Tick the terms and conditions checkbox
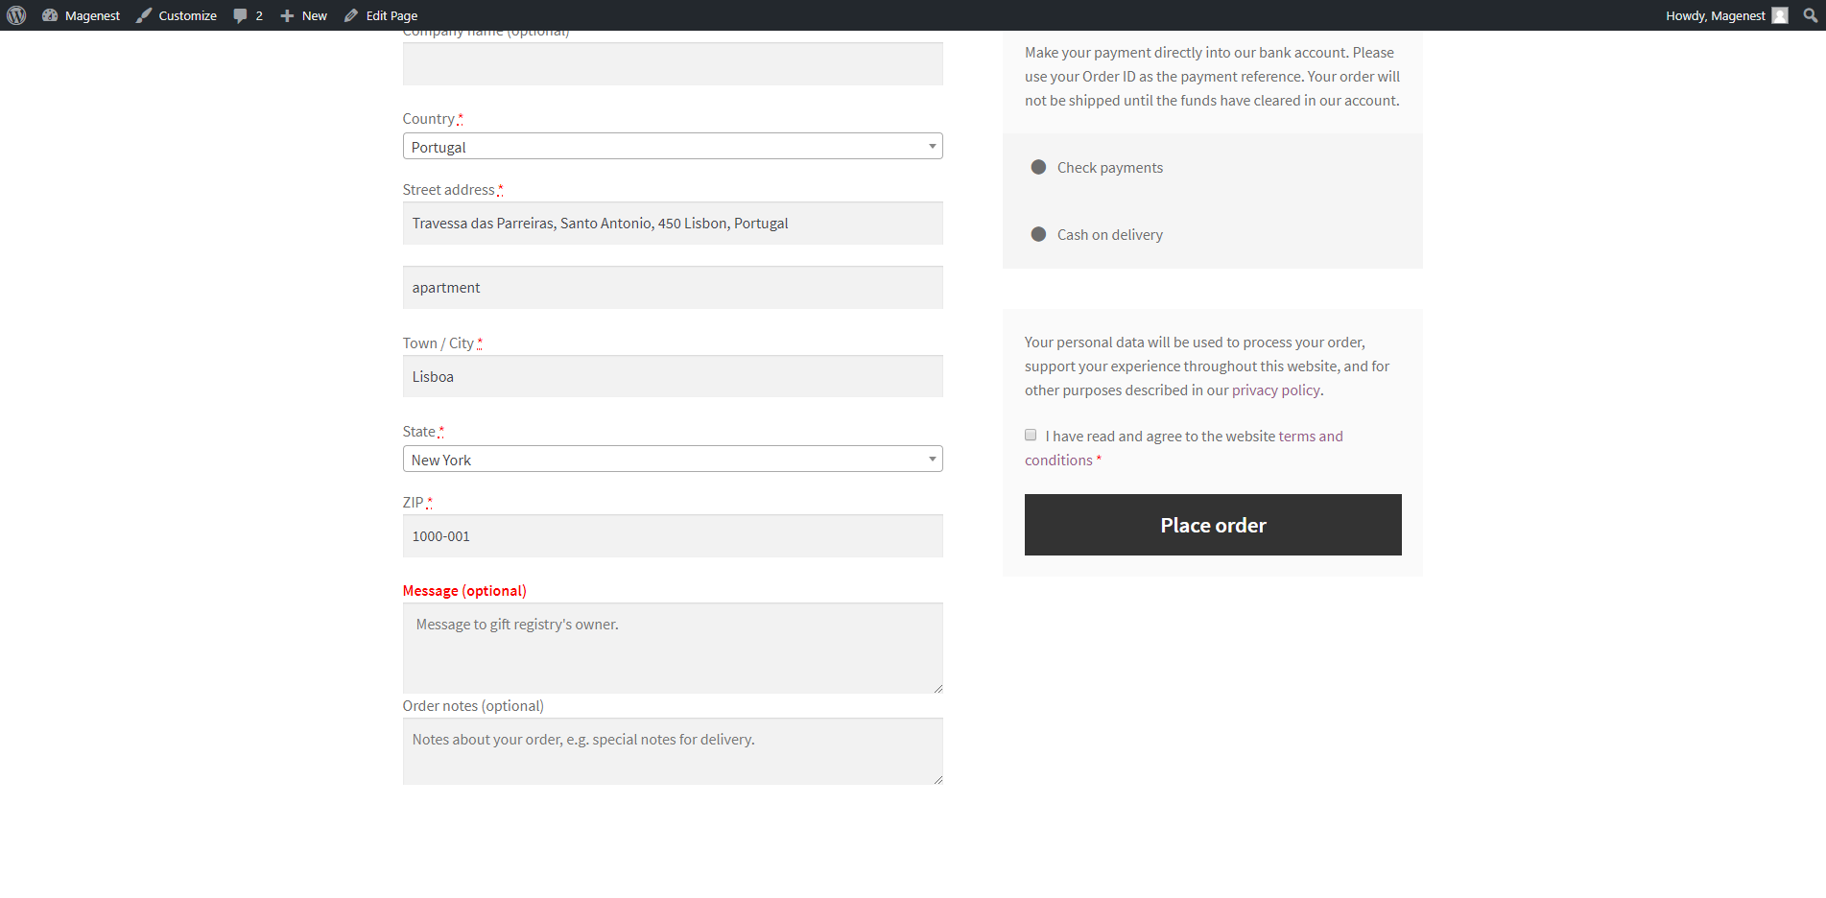This screenshot has height=898, width=1826. tap(1031, 435)
